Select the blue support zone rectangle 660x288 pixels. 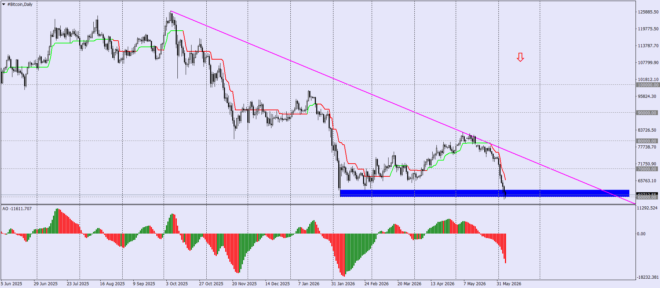485,193
